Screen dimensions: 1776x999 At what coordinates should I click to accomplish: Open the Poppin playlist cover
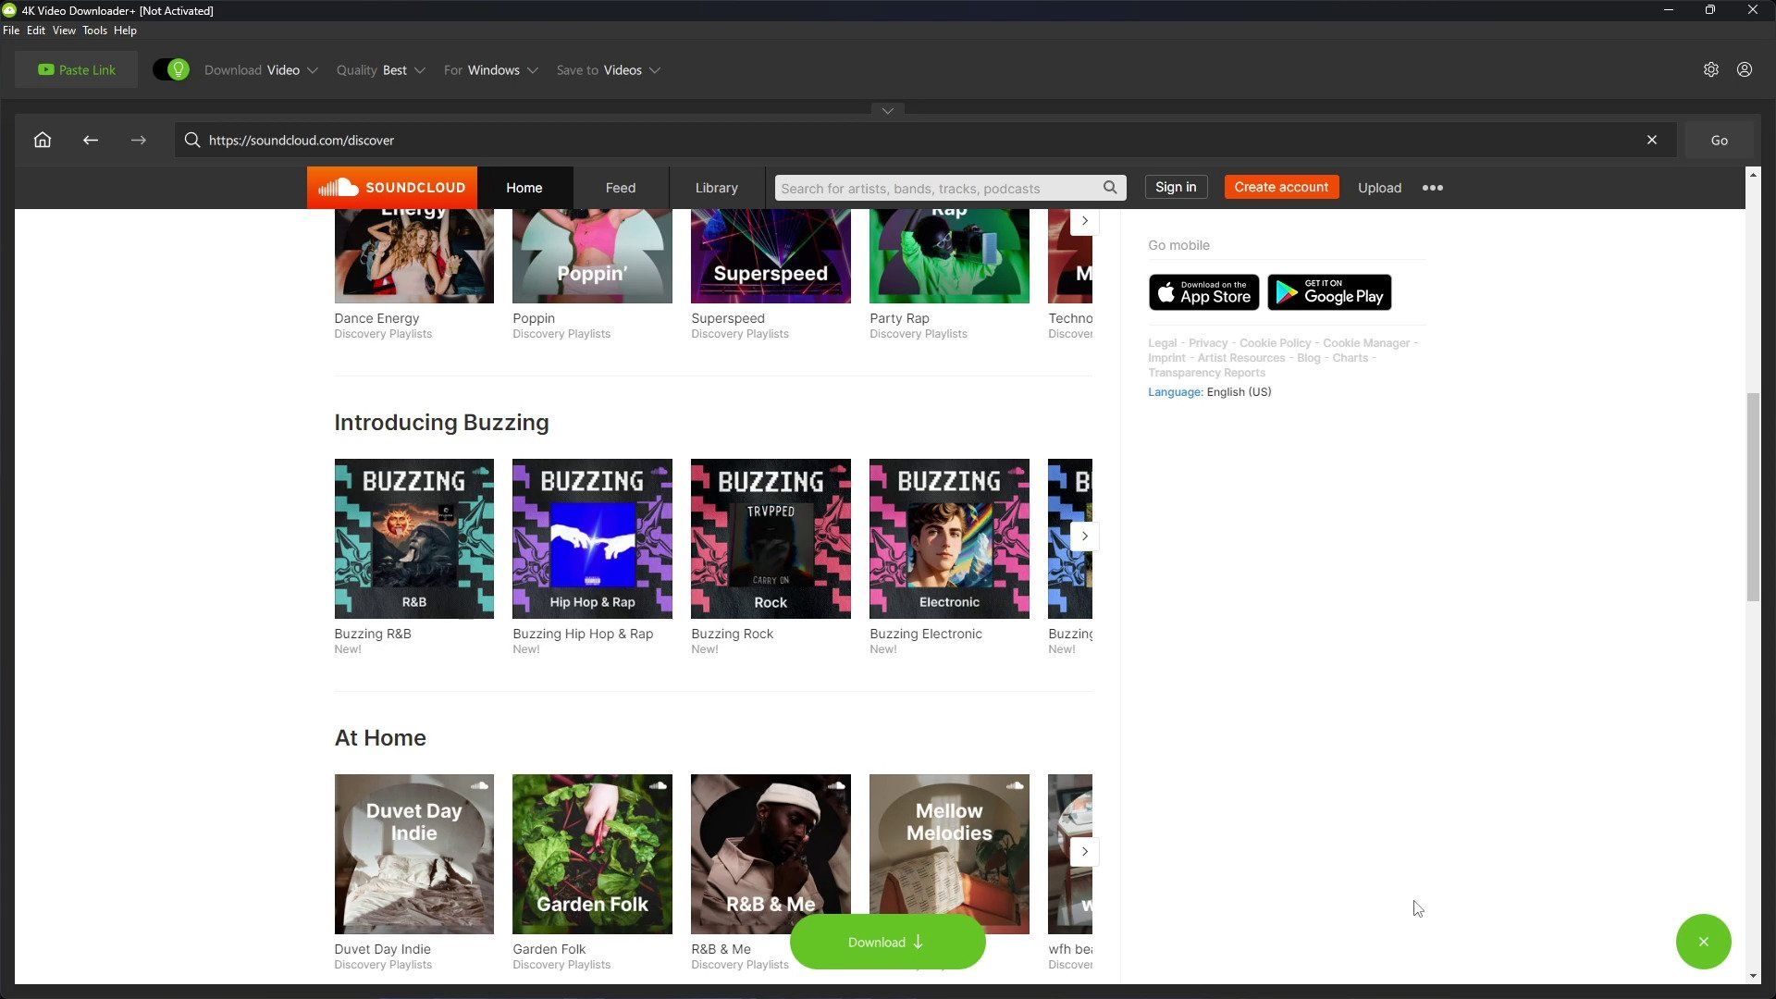592,256
